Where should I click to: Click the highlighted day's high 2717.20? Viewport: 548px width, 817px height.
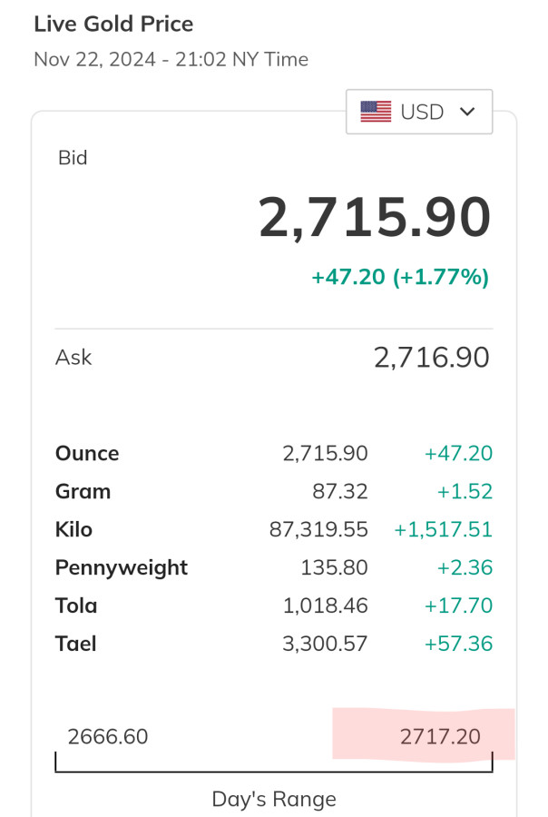[440, 736]
